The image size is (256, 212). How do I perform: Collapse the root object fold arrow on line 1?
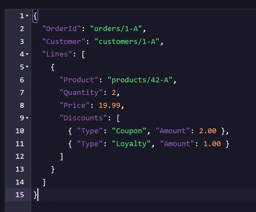[27, 16]
